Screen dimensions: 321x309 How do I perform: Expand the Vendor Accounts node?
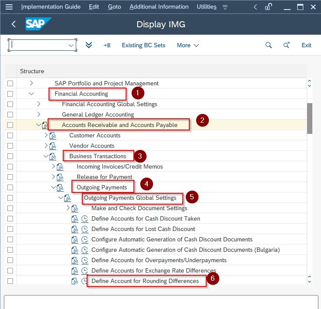click(x=46, y=145)
